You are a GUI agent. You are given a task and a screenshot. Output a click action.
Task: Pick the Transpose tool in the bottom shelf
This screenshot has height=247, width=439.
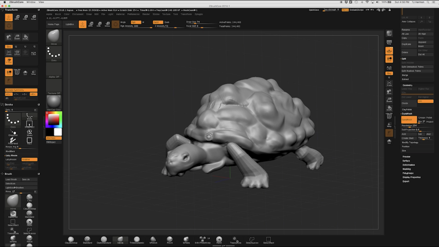pos(235,240)
